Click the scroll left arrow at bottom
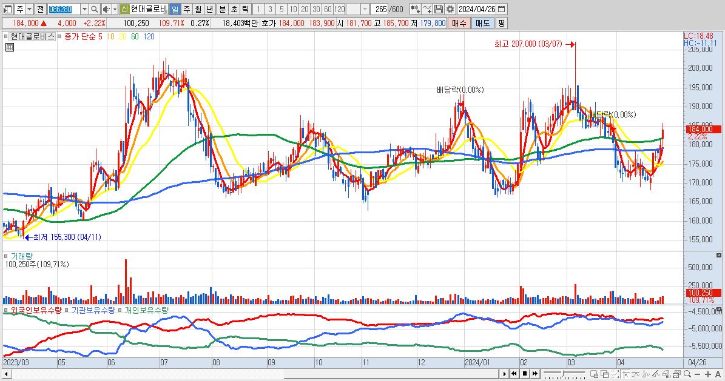The width and height of the screenshot is (725, 381). point(6,374)
